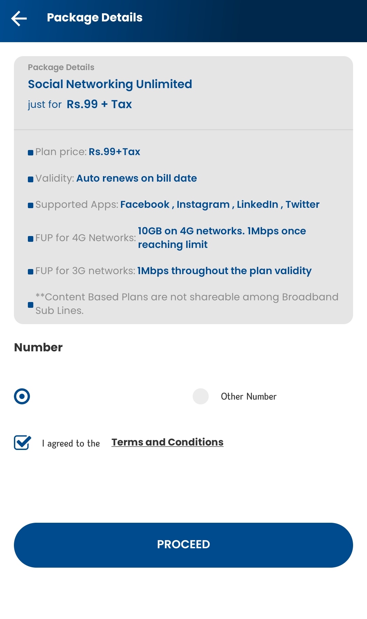The image size is (367, 619).
Task: Tap Social Networking Unlimited package name
Action: click(110, 84)
